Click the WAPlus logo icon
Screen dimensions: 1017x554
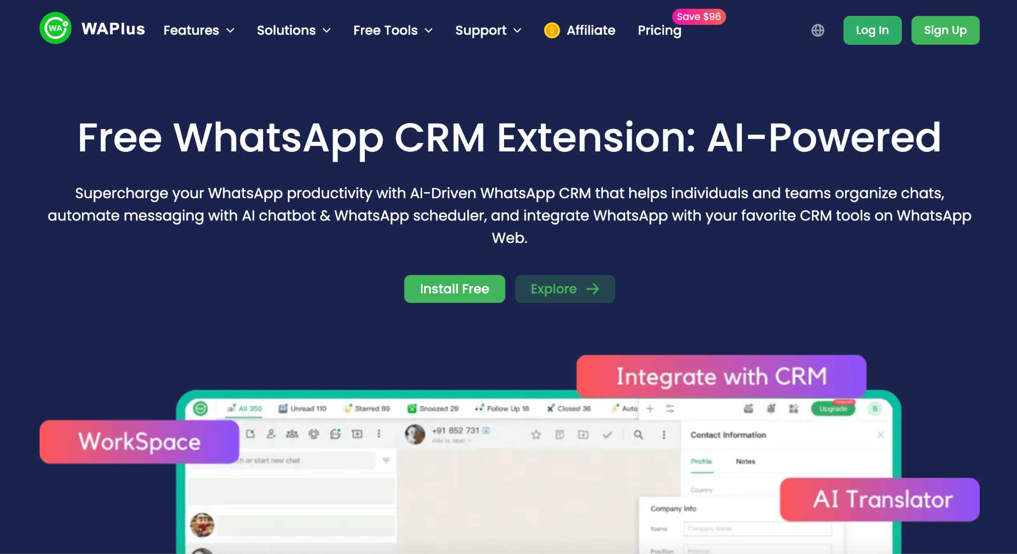coord(55,28)
